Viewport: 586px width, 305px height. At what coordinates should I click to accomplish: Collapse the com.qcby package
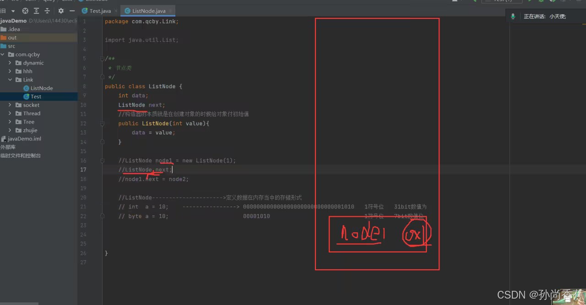3,54
